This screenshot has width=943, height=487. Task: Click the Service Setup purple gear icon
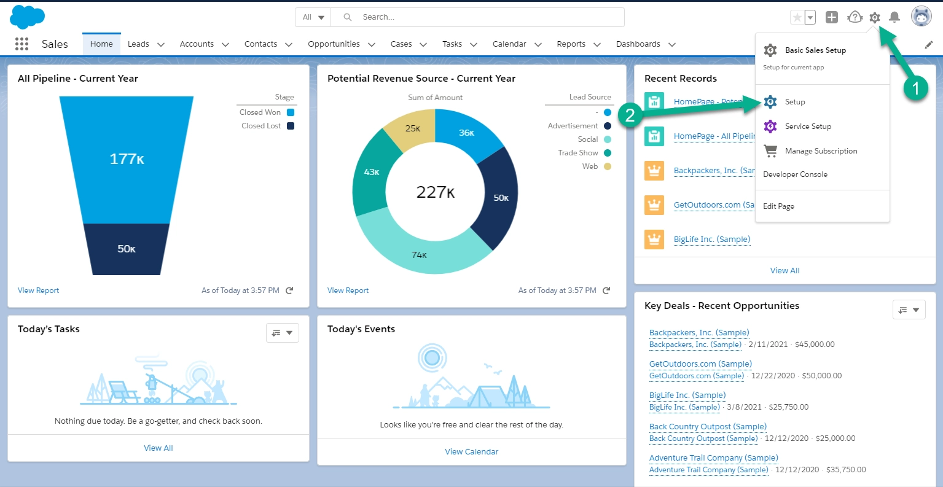(x=770, y=127)
